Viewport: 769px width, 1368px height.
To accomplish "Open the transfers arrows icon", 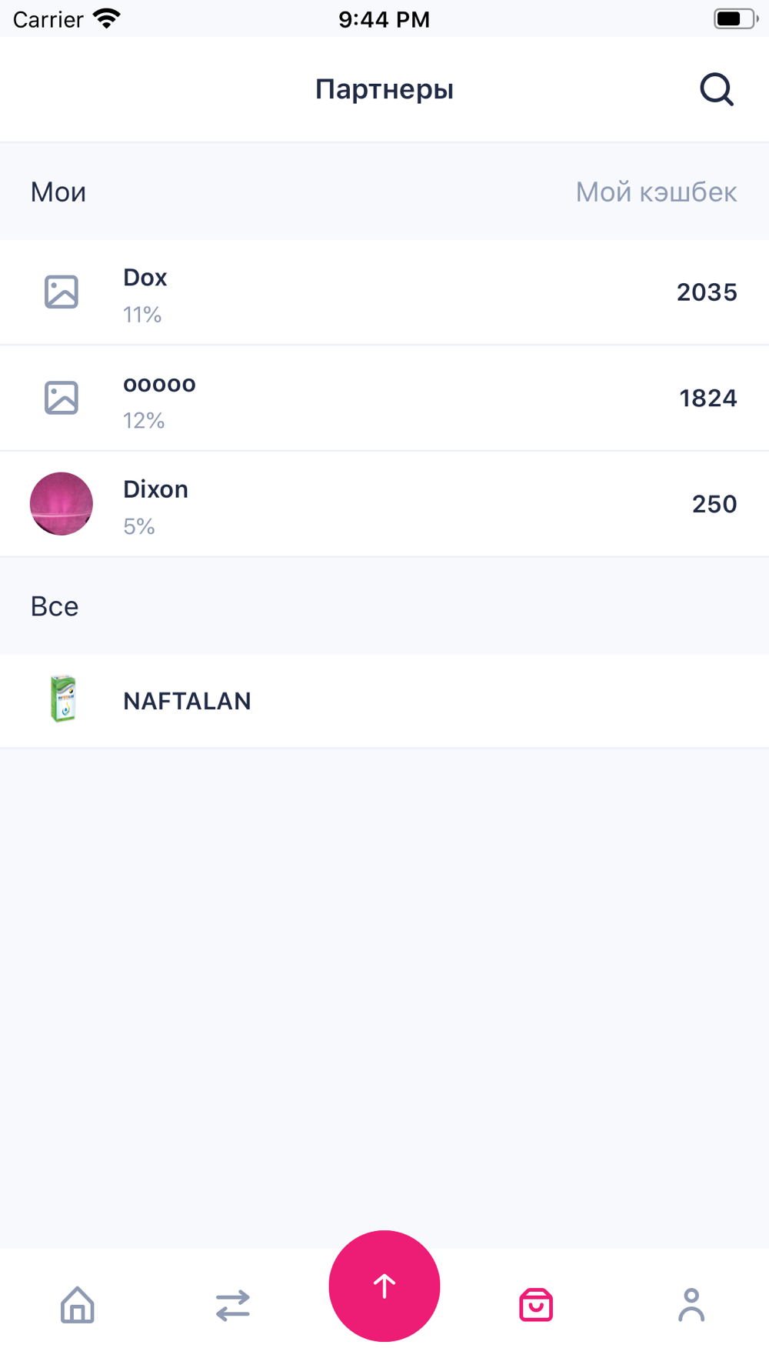I will (x=233, y=1306).
